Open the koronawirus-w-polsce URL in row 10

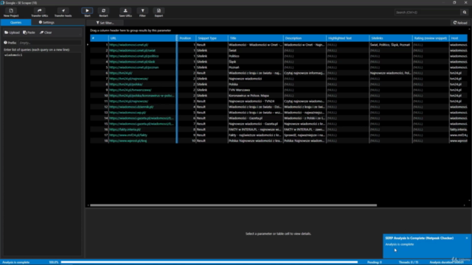142,96
